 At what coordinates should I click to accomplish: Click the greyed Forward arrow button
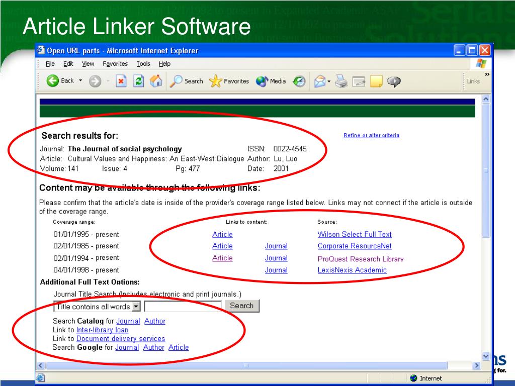point(95,81)
